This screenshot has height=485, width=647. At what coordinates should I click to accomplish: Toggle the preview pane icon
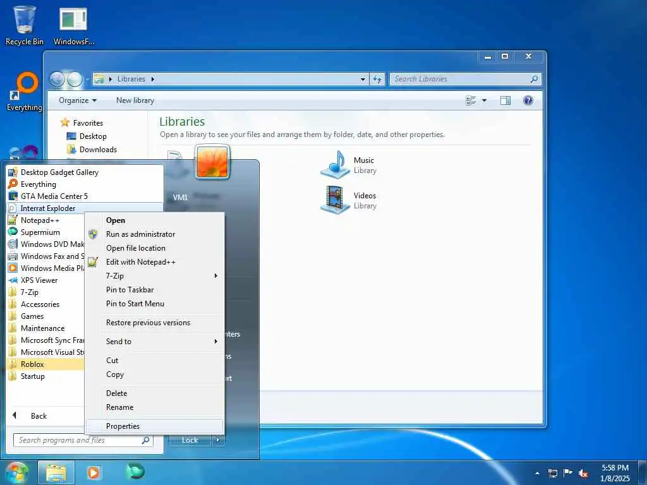(505, 100)
